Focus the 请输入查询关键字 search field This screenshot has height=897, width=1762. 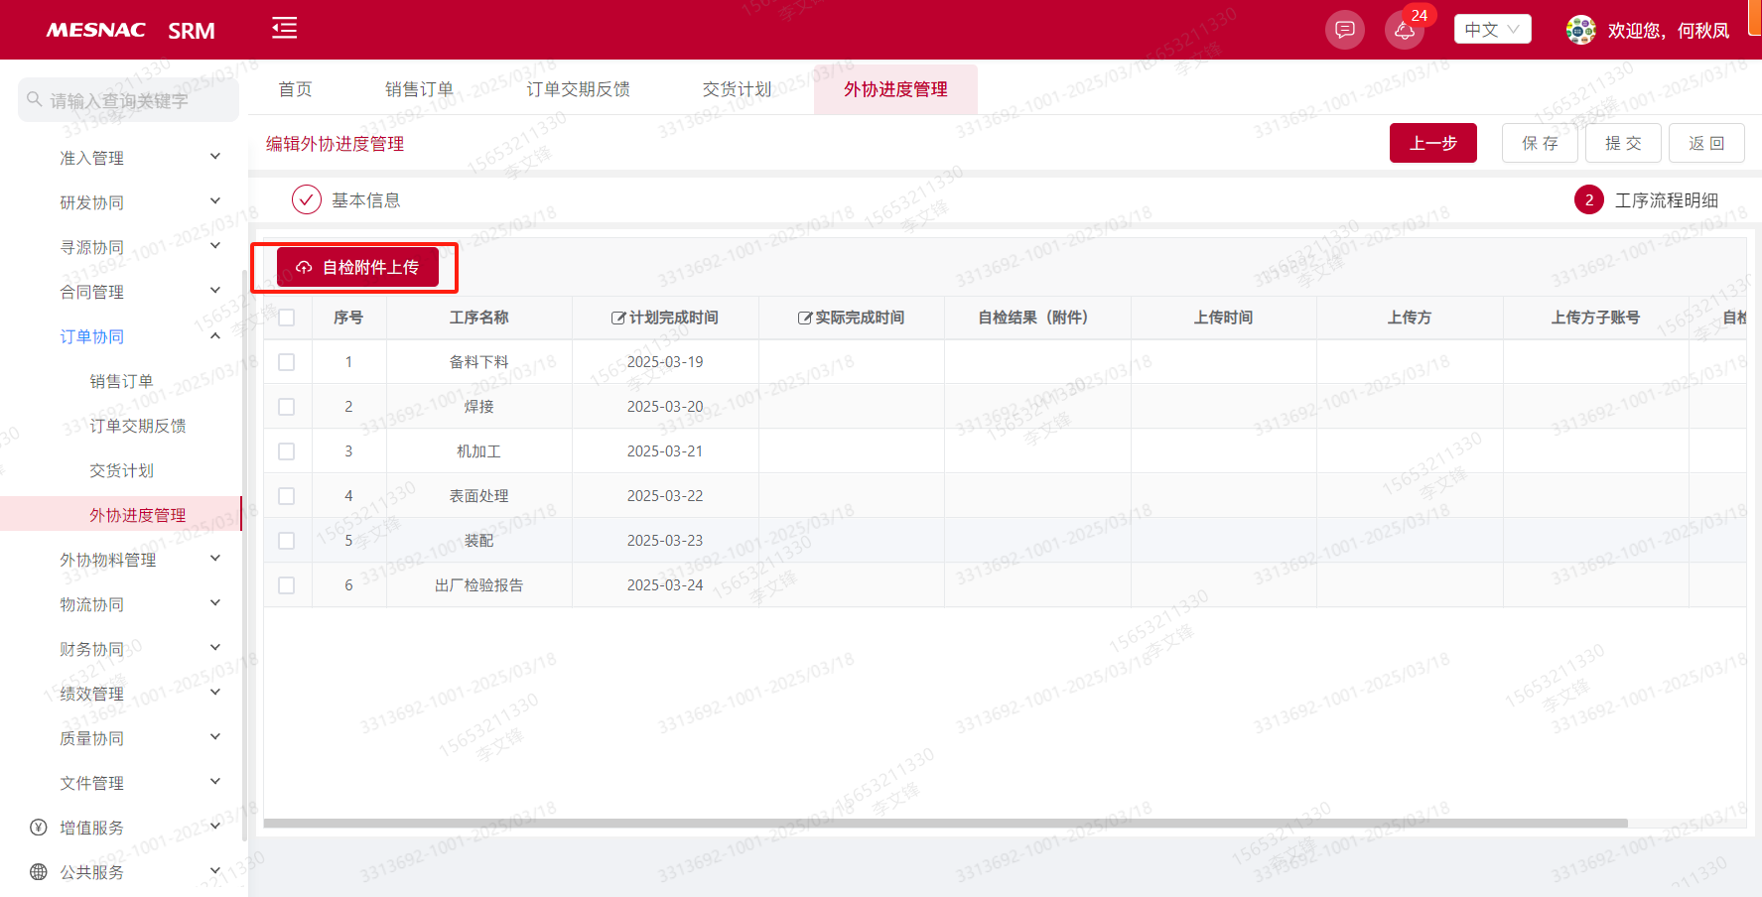[129, 100]
